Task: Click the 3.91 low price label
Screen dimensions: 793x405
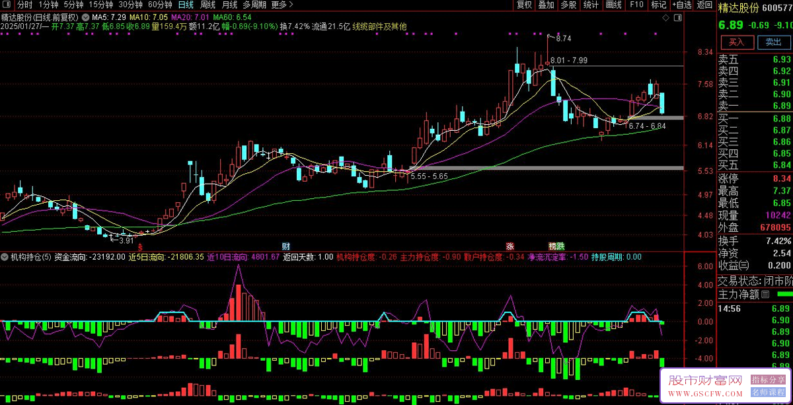Action: [x=126, y=241]
